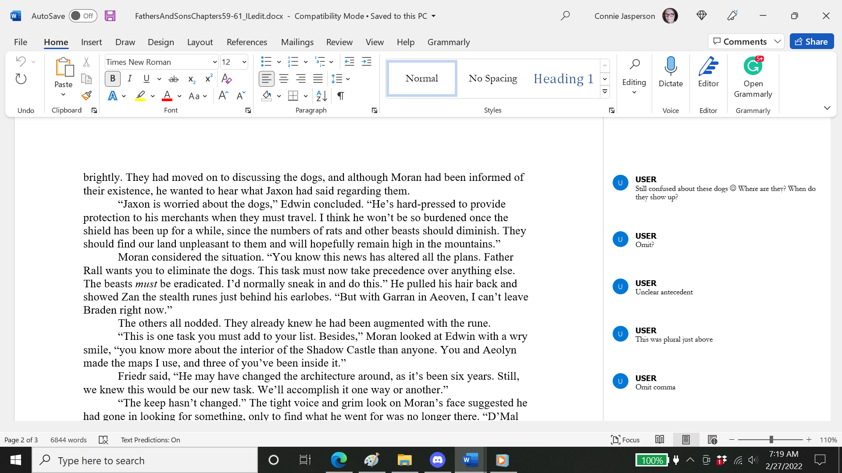The image size is (842, 473).
Task: Click the Clear All Formatting icon
Action: [226, 79]
